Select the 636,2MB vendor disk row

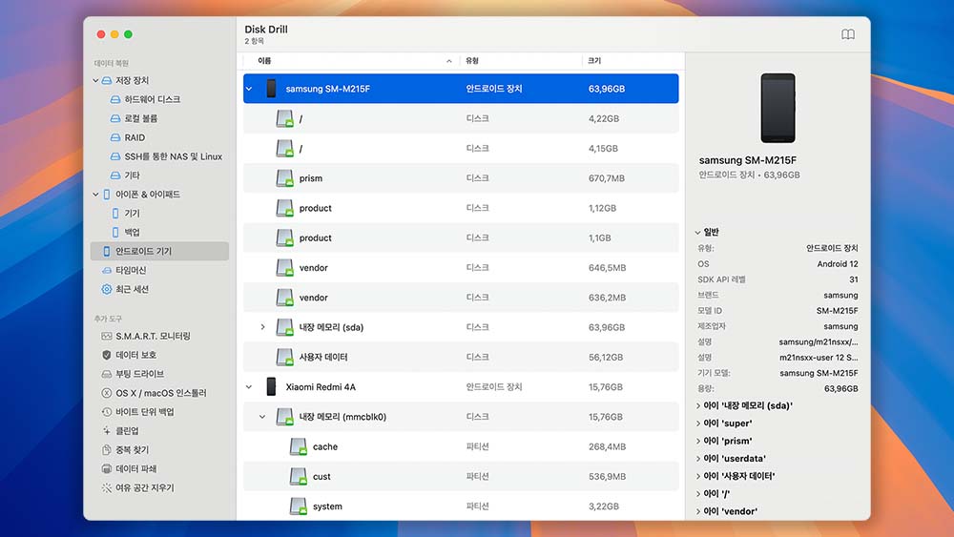[x=461, y=298]
